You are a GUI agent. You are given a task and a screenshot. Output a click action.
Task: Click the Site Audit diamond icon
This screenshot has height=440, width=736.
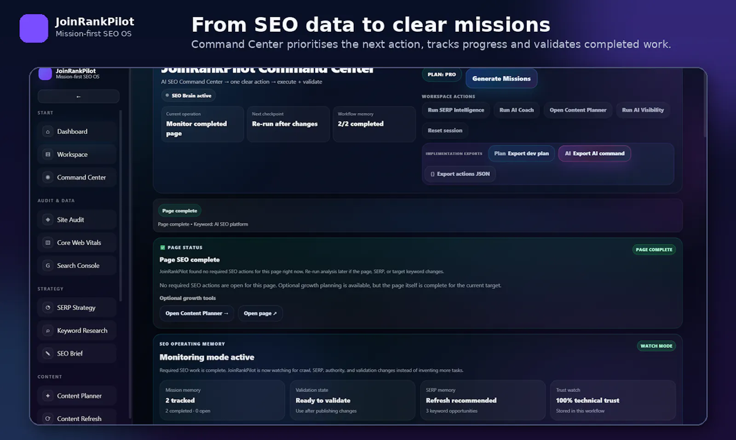(x=48, y=220)
